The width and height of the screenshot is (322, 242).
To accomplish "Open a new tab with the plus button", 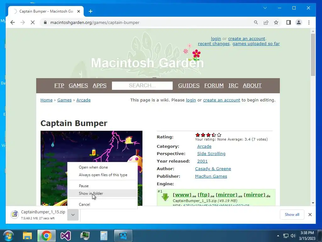I will pyautogui.click(x=91, y=11).
